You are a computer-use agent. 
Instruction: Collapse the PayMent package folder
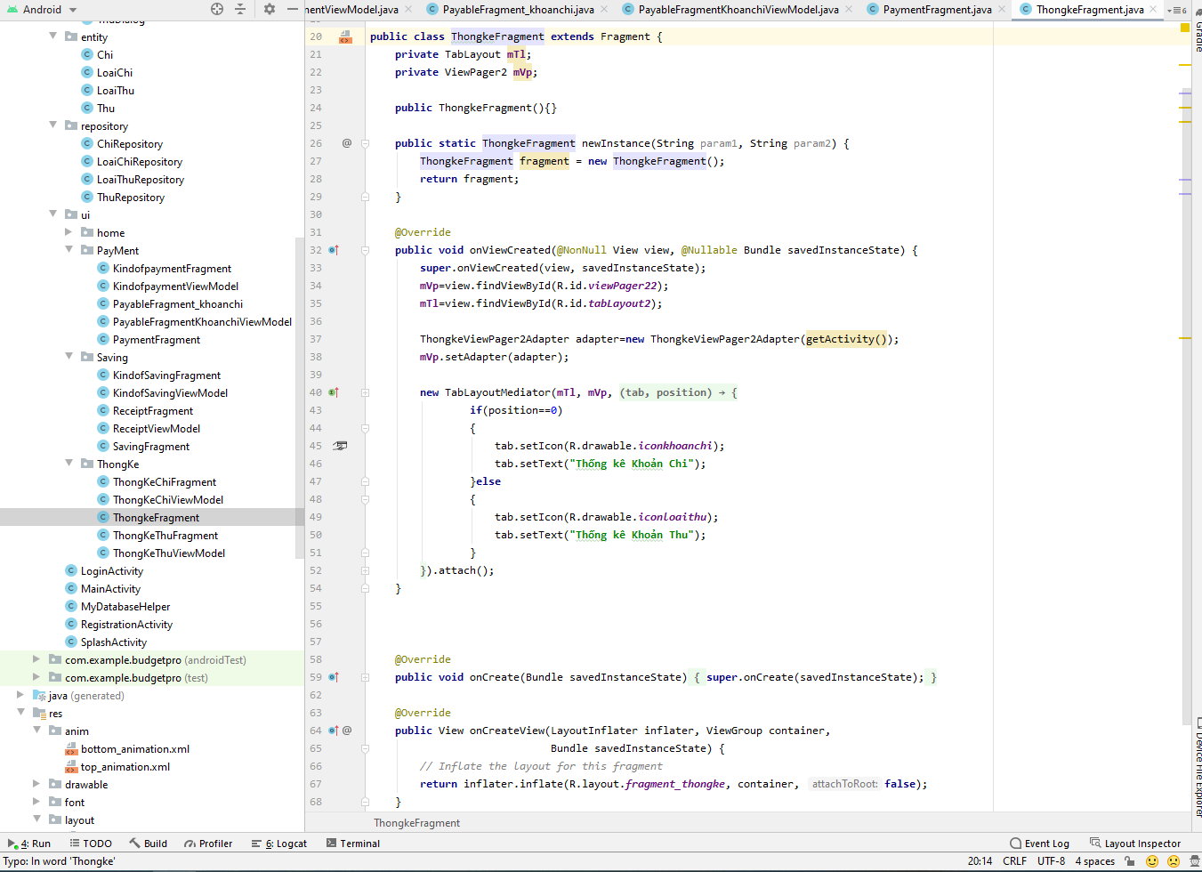tap(69, 249)
